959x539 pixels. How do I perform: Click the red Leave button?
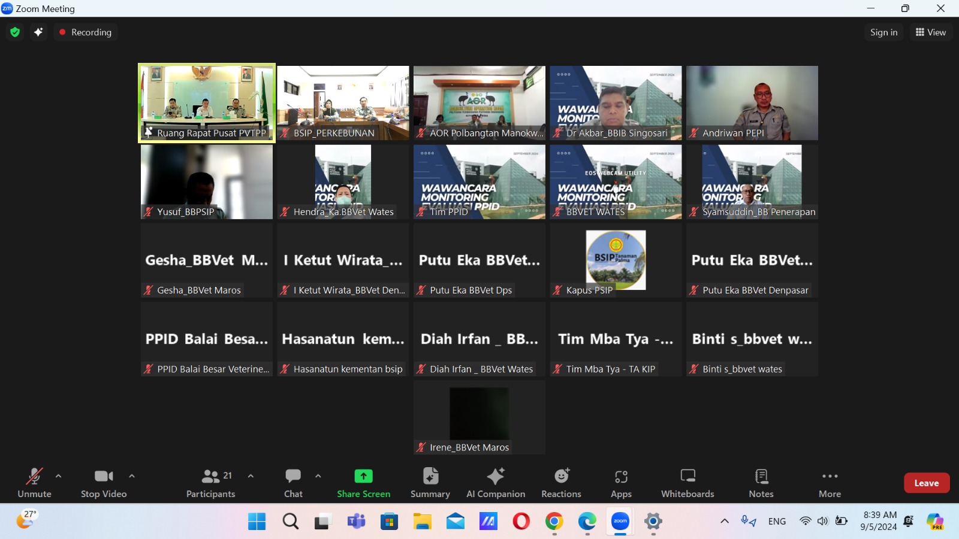pos(927,483)
